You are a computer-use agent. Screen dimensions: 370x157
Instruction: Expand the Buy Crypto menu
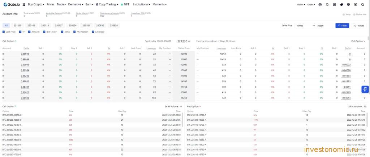click(36, 4)
